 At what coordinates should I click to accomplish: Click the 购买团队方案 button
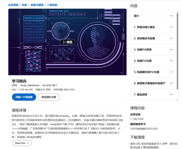coord(49,97)
